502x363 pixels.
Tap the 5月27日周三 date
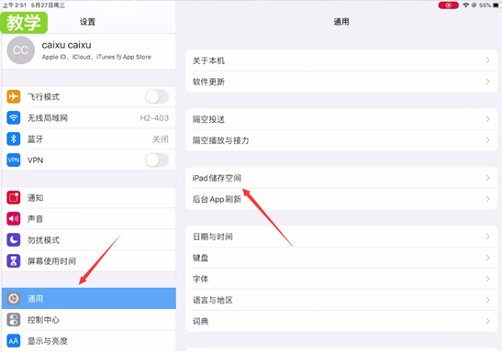48,5
